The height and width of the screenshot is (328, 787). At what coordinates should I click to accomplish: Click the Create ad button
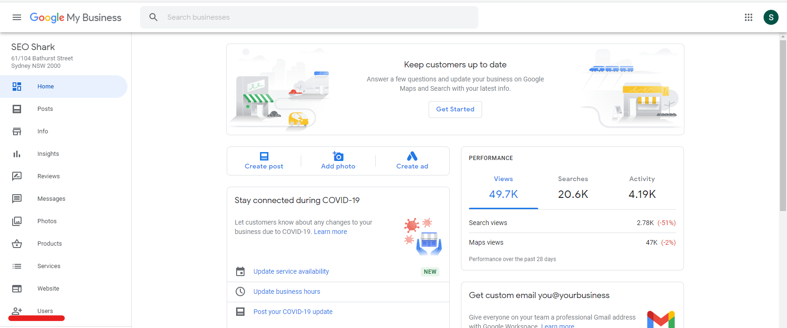pos(412,160)
